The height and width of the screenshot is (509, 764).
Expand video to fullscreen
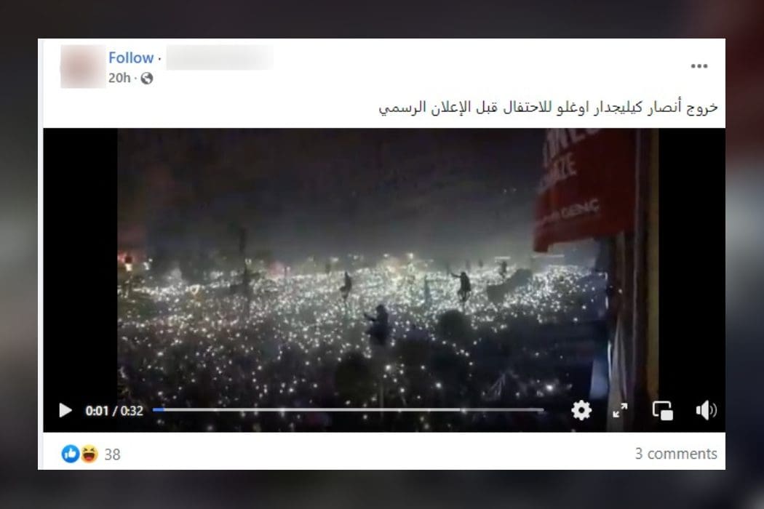[620, 410]
